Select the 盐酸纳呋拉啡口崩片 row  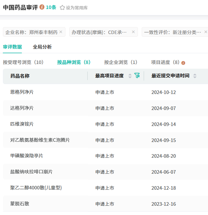pyautogui.click(x=31, y=172)
